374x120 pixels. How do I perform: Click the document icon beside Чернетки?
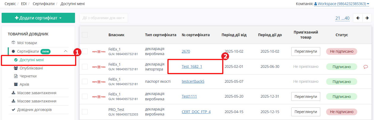(16, 76)
